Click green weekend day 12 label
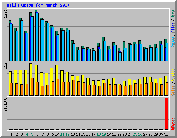The image size is (177, 138). click(67, 134)
